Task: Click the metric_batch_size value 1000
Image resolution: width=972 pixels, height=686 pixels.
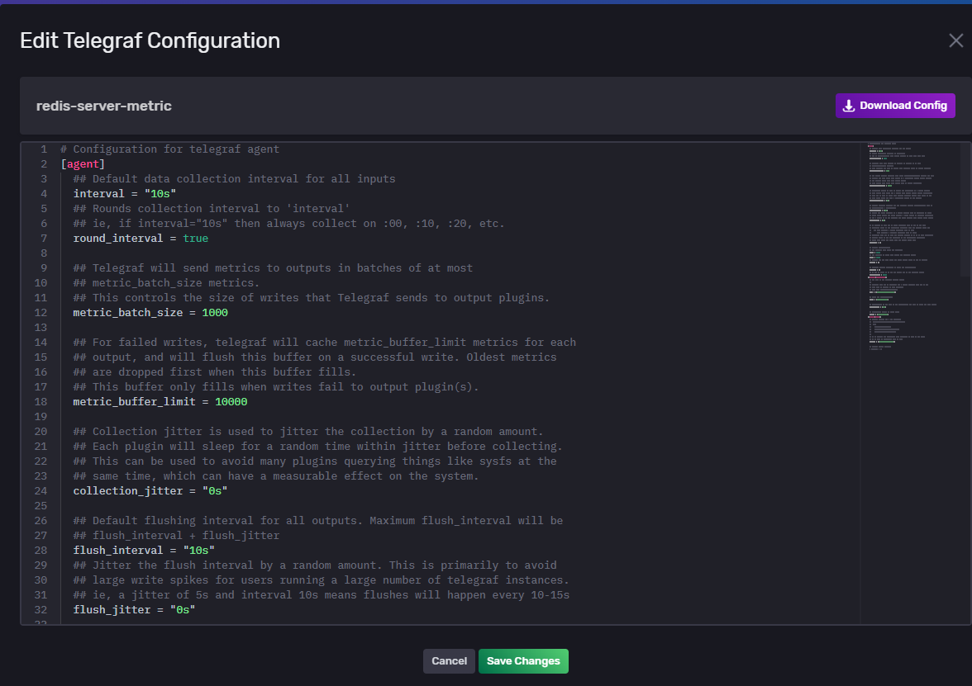Action: pos(215,313)
